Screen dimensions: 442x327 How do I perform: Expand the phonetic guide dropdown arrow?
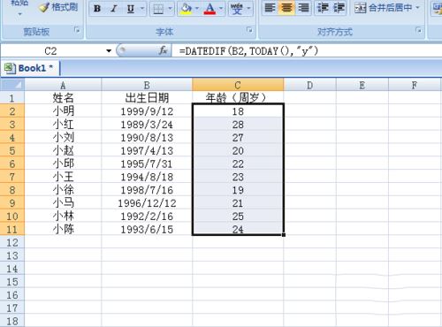click(249, 9)
